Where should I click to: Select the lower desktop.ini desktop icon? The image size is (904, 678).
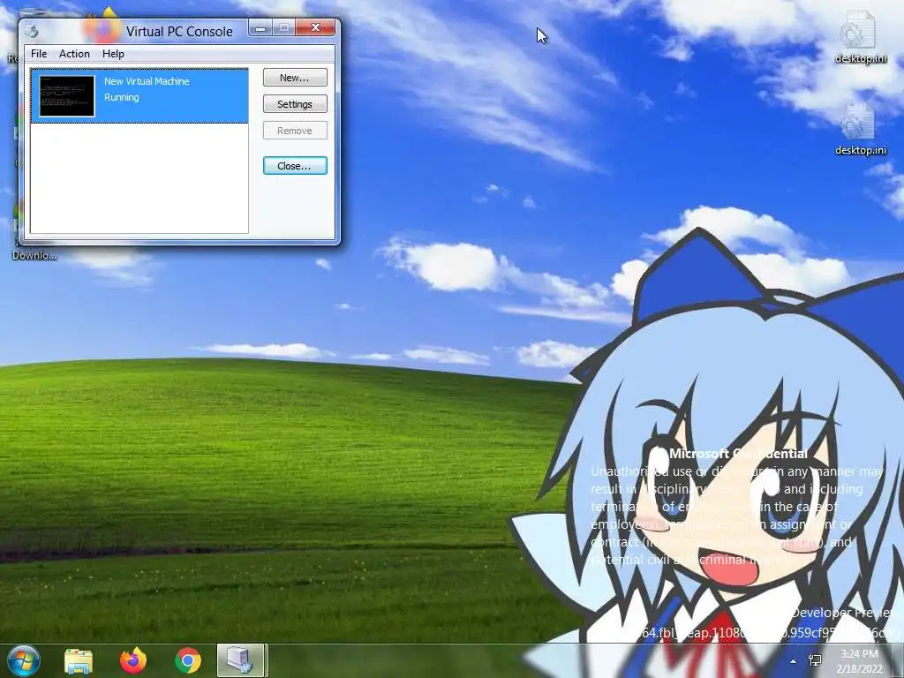(x=860, y=129)
